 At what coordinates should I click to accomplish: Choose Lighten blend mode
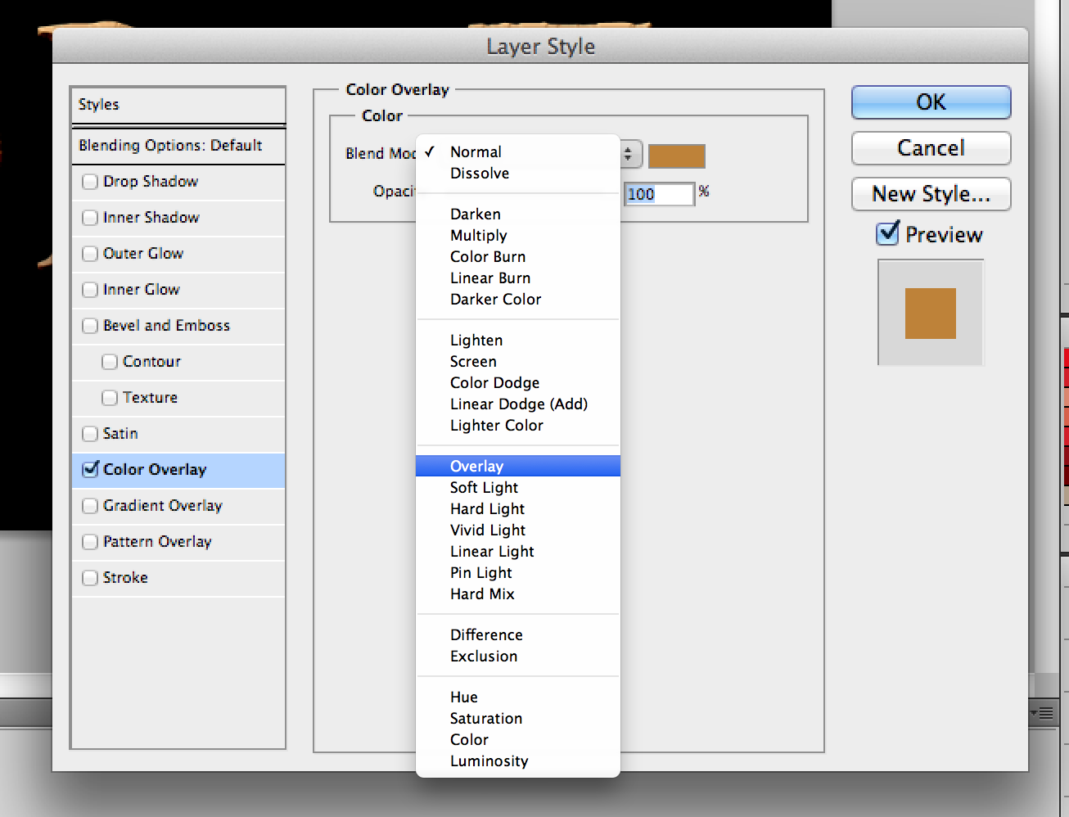click(517, 341)
